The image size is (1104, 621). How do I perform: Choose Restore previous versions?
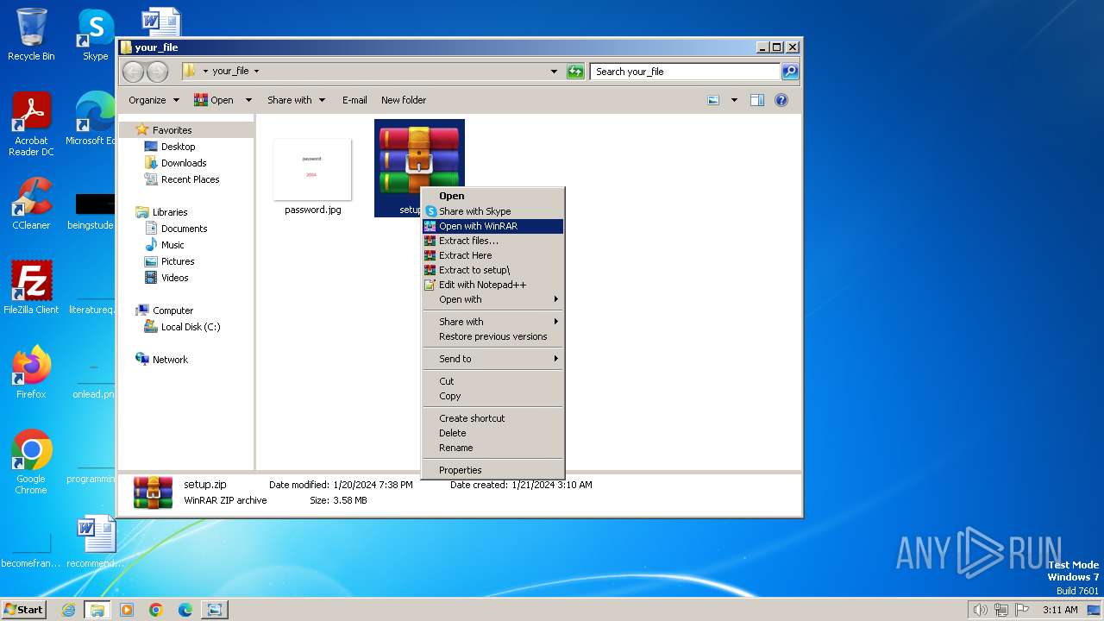coord(492,336)
